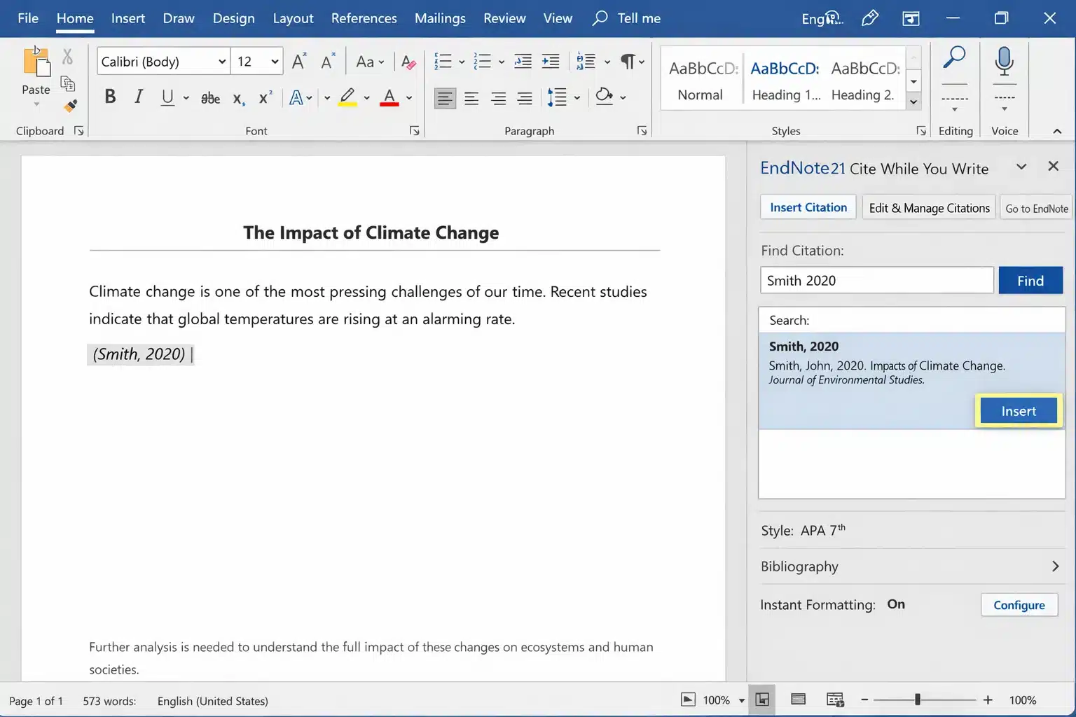Apply bold formatting
The image size is (1076, 717).
(x=110, y=97)
